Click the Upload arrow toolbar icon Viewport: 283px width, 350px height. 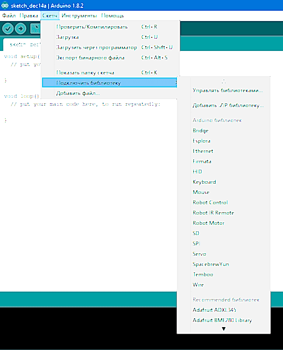tap(21, 29)
